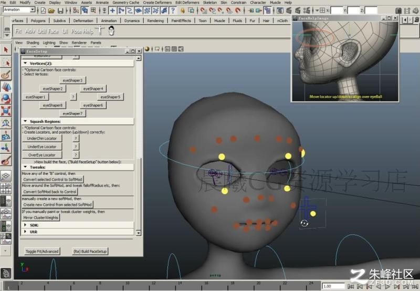Open the shelf options arrow at left

[7, 35]
